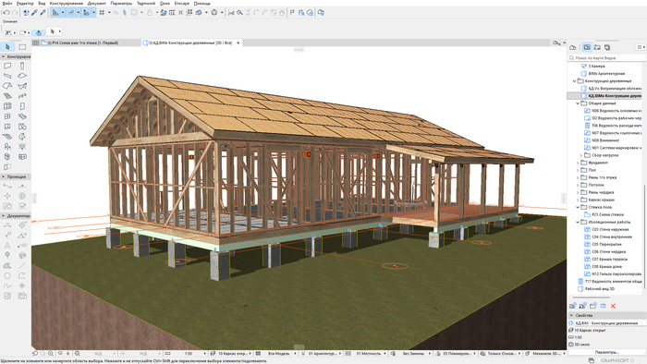Open navigator options menu button

641,47
